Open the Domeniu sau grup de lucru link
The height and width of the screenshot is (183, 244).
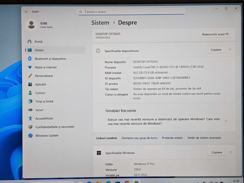pyautogui.click(x=139, y=138)
